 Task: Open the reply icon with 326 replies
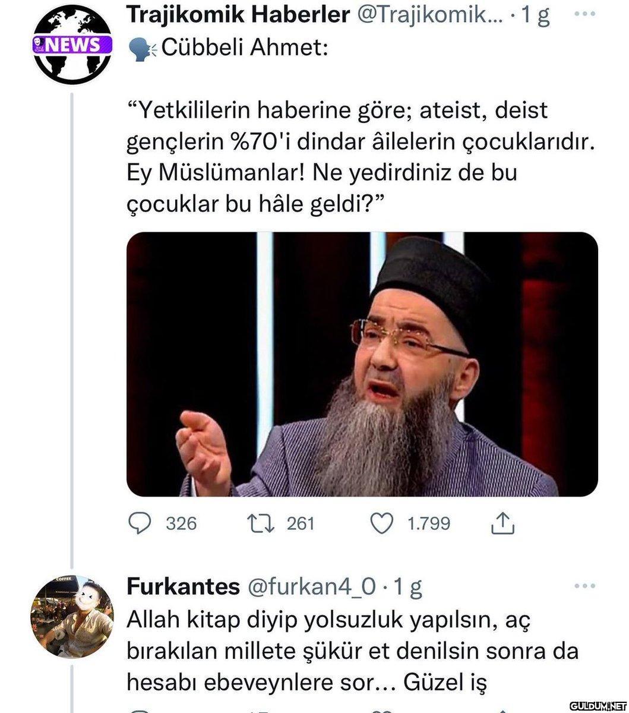point(140,523)
